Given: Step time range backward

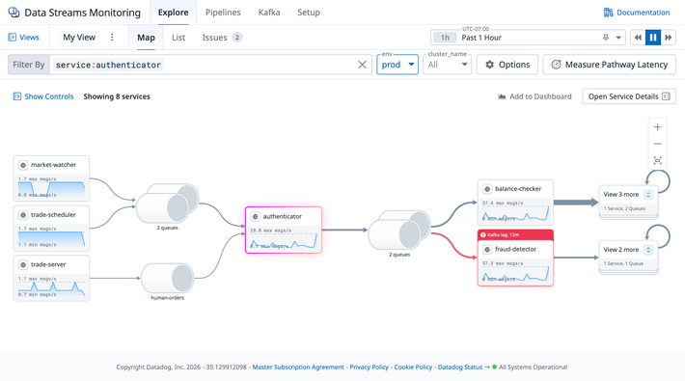Looking at the screenshot, I should tap(638, 38).
